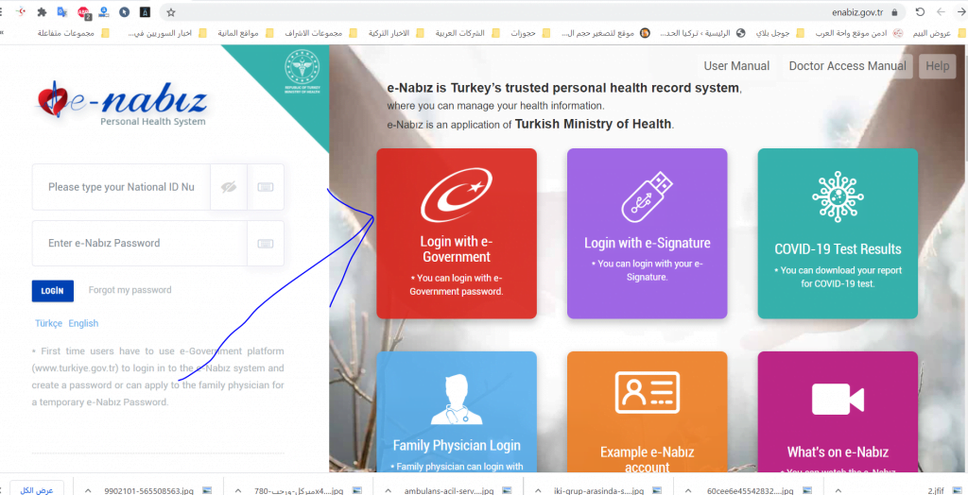
Task: Go forward using the right arrow button
Action: click(960, 11)
